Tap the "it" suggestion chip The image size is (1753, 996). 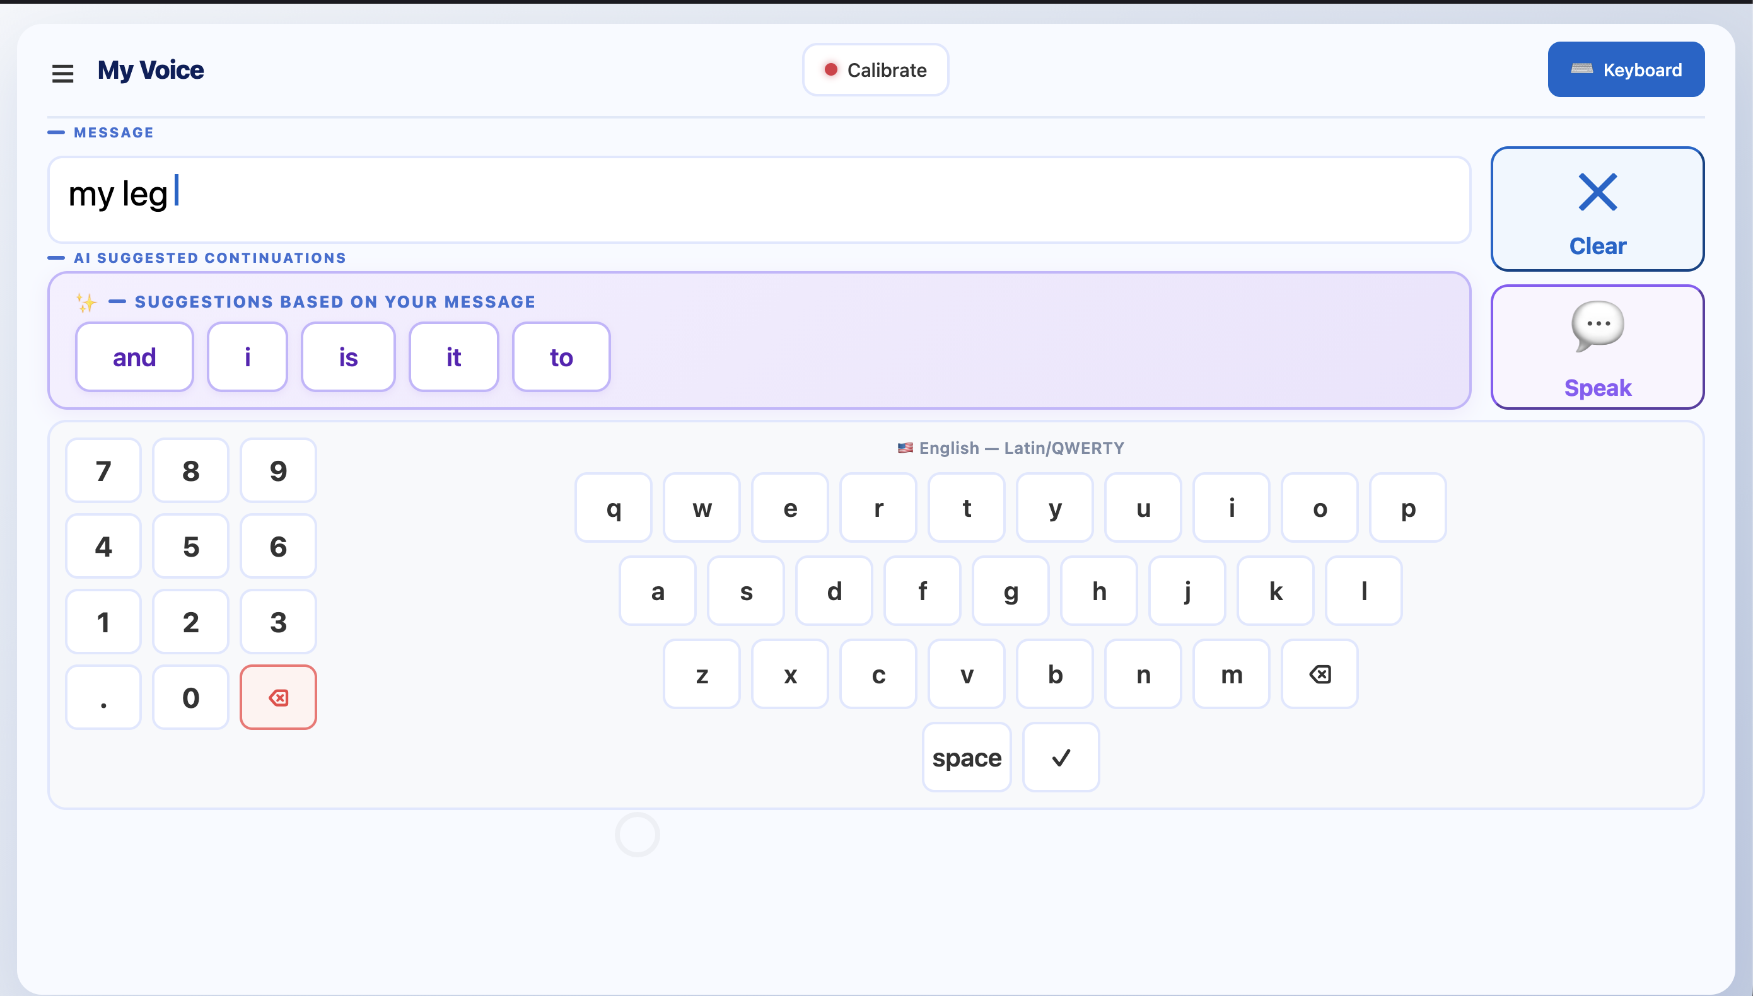click(453, 357)
